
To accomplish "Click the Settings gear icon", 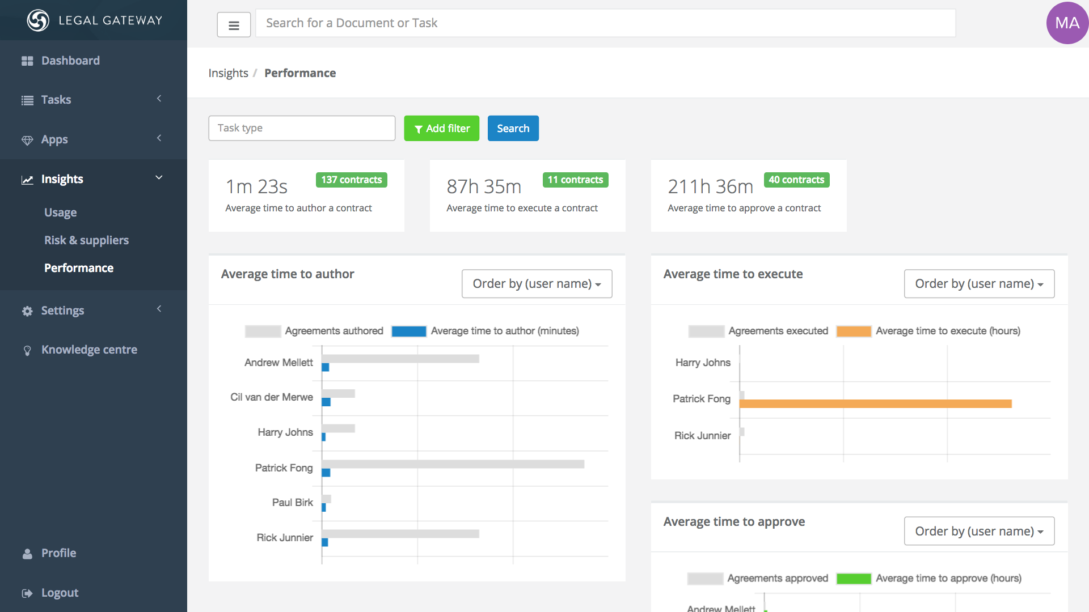I will [x=27, y=311].
